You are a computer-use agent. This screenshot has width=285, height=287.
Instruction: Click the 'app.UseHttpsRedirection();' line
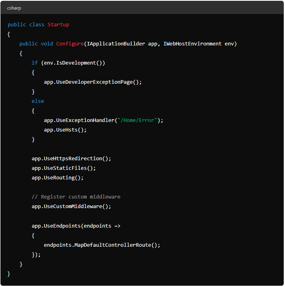(x=71, y=159)
